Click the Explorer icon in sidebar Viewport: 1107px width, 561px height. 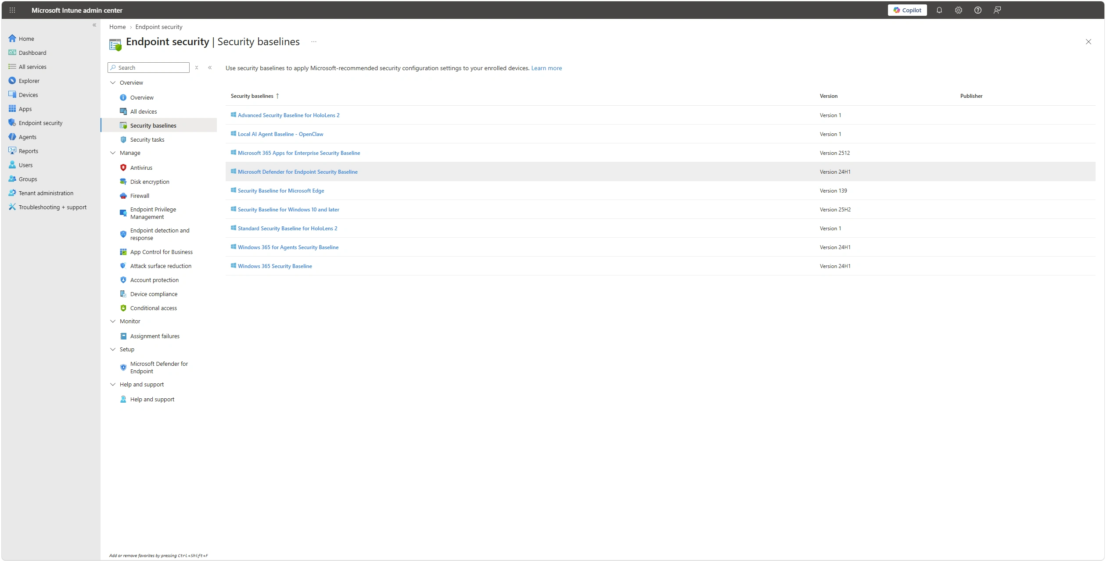12,81
